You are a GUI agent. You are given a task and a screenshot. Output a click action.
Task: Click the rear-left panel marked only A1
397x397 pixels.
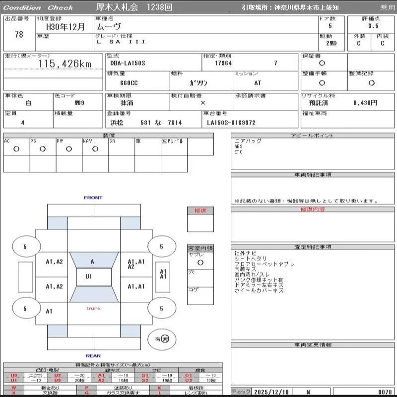[x=49, y=311]
